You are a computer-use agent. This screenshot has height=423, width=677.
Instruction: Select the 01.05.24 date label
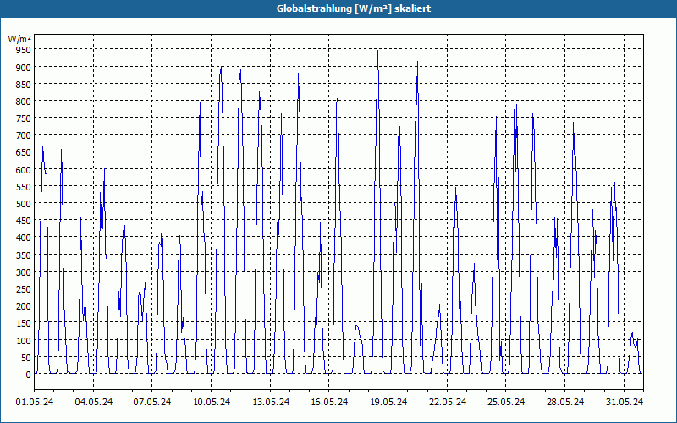[x=35, y=402]
